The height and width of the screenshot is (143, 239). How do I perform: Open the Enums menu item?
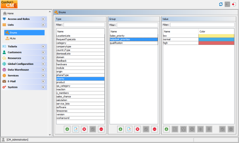pos(24,33)
